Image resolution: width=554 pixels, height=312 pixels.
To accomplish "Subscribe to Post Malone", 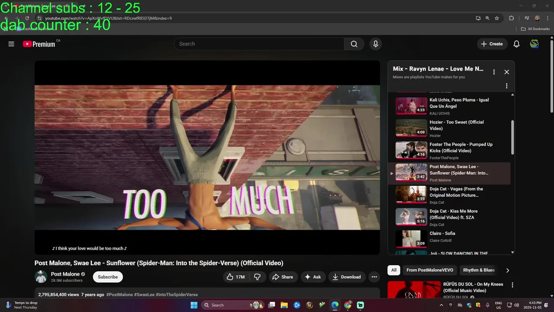I will pyautogui.click(x=108, y=277).
